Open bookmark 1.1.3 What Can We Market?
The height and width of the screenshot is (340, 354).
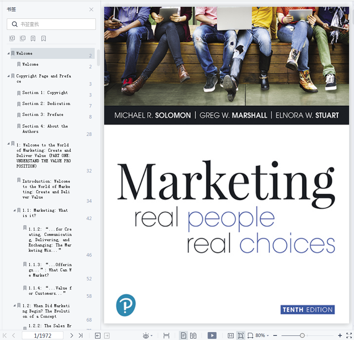pos(50,270)
